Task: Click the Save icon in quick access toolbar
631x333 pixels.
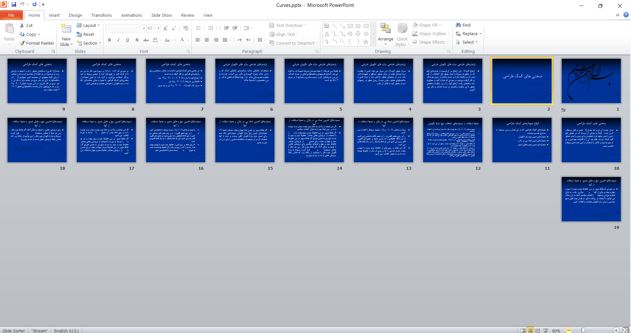Action: click(x=14, y=5)
